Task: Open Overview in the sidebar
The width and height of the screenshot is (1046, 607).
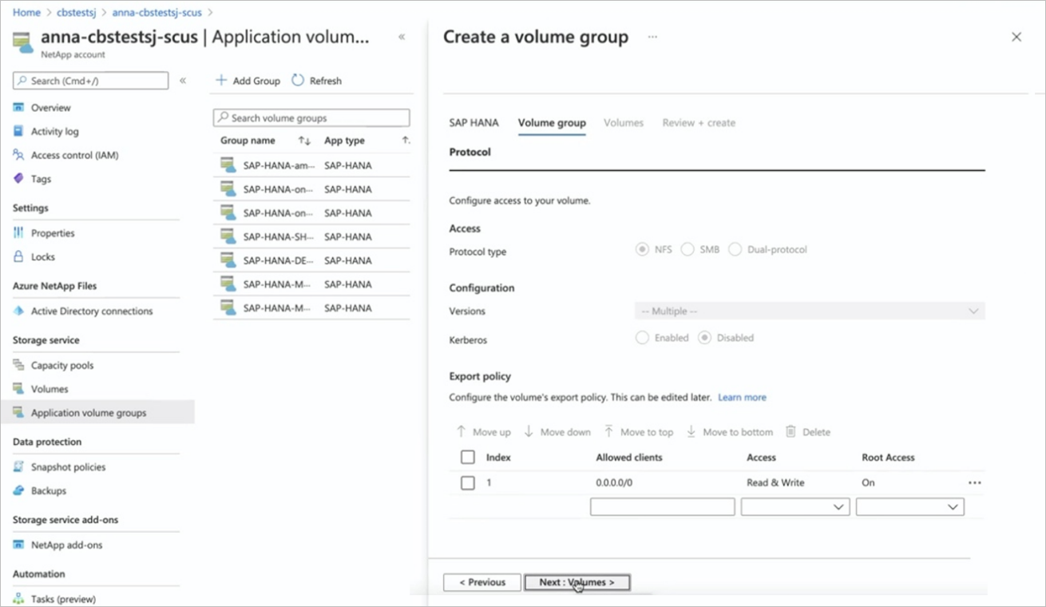Action: (50, 108)
